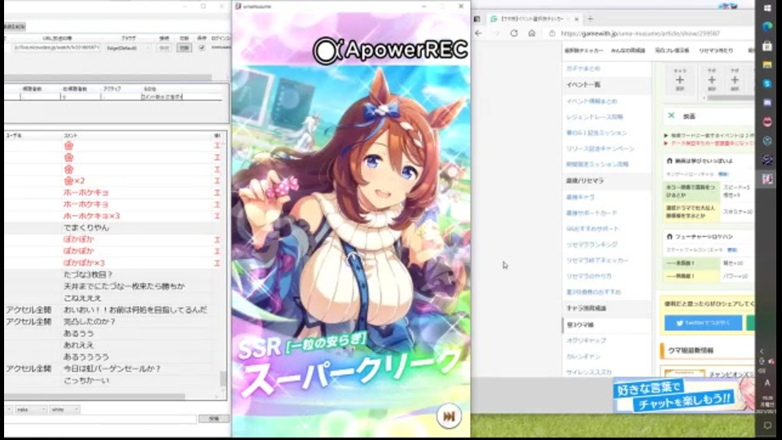Screen dimensions: 782x440
Task: Open the リリース記念キャンペーン link
Action: [600, 148]
